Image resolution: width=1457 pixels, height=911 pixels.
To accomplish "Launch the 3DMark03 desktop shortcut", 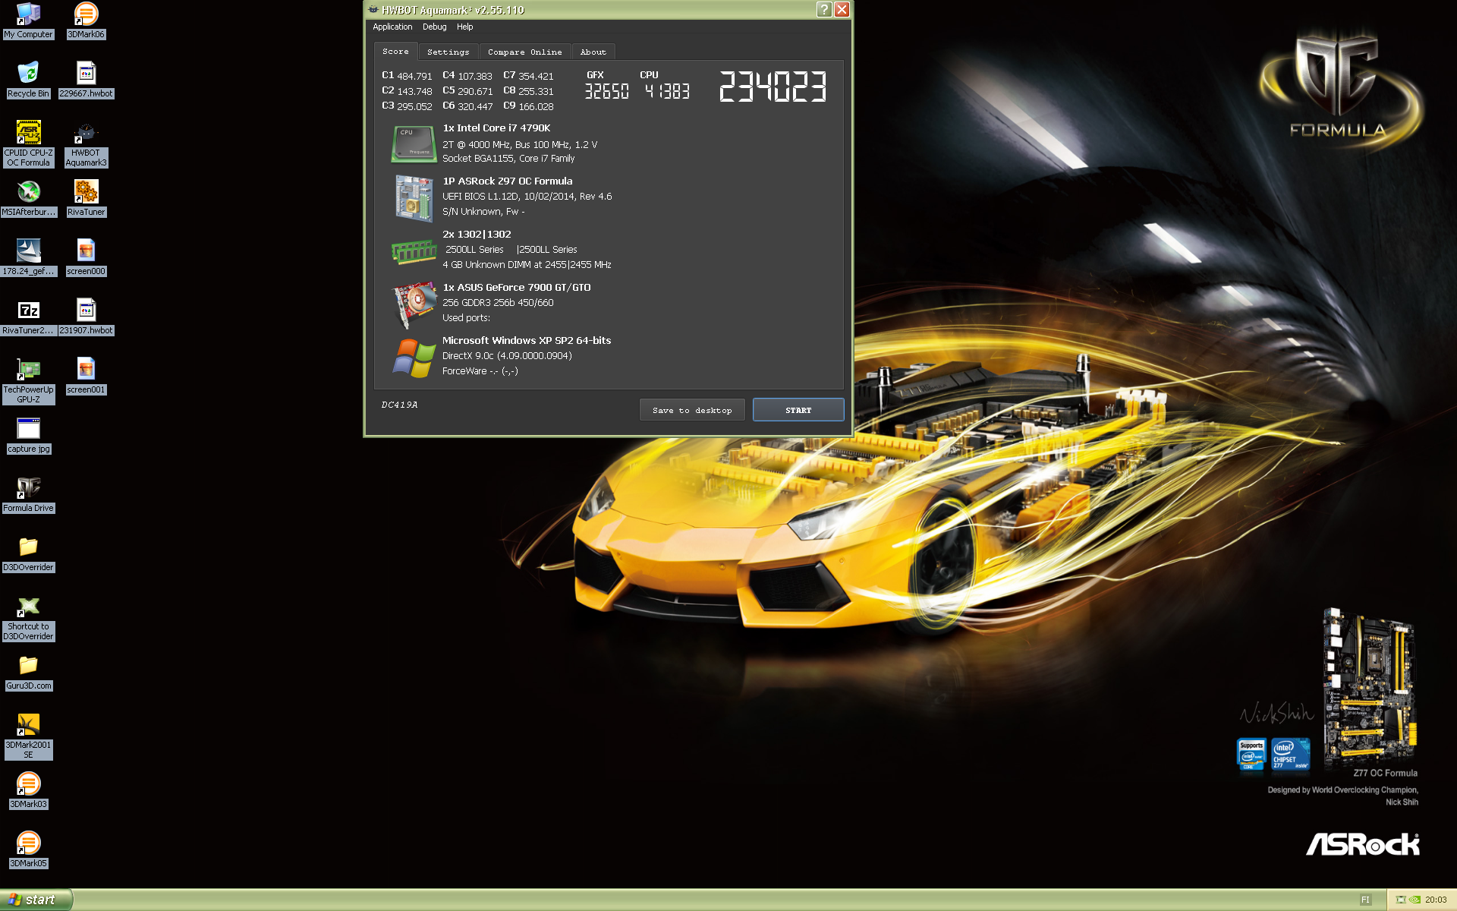I will (28, 790).
